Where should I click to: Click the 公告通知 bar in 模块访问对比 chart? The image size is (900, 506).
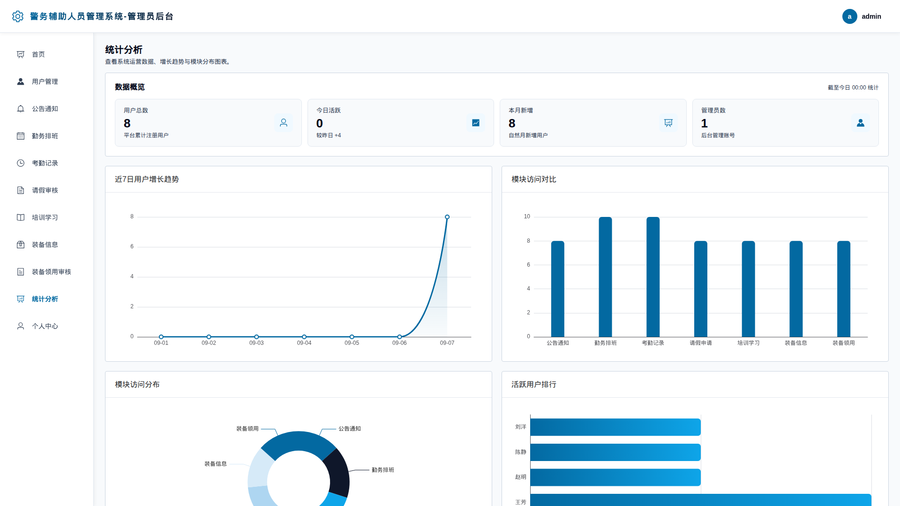(558, 289)
